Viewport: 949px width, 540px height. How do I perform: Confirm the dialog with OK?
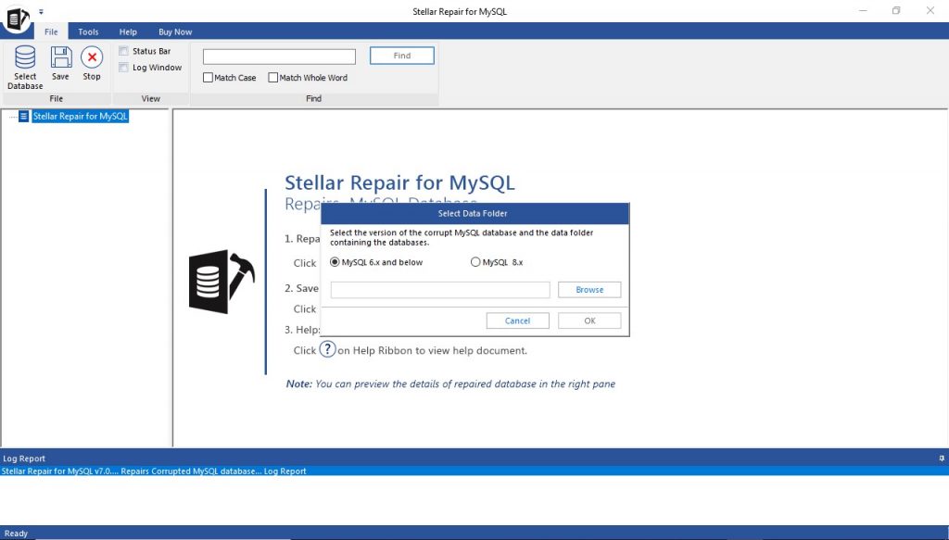(589, 320)
